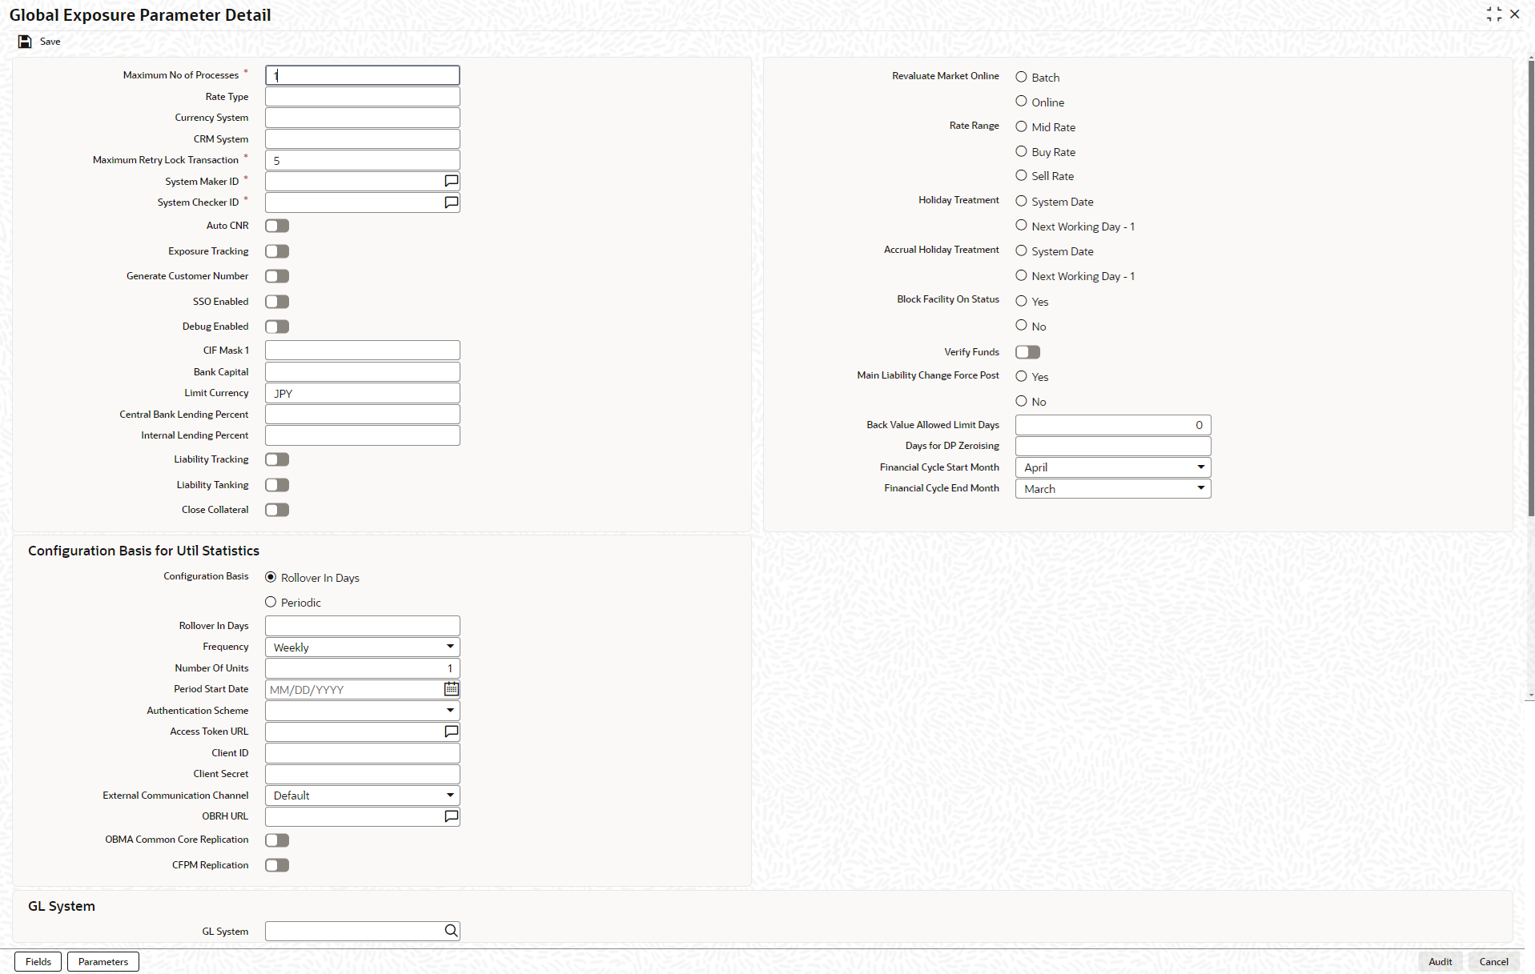This screenshot has height=974, width=1535.
Task: Click the Client ID input field
Action: (363, 753)
